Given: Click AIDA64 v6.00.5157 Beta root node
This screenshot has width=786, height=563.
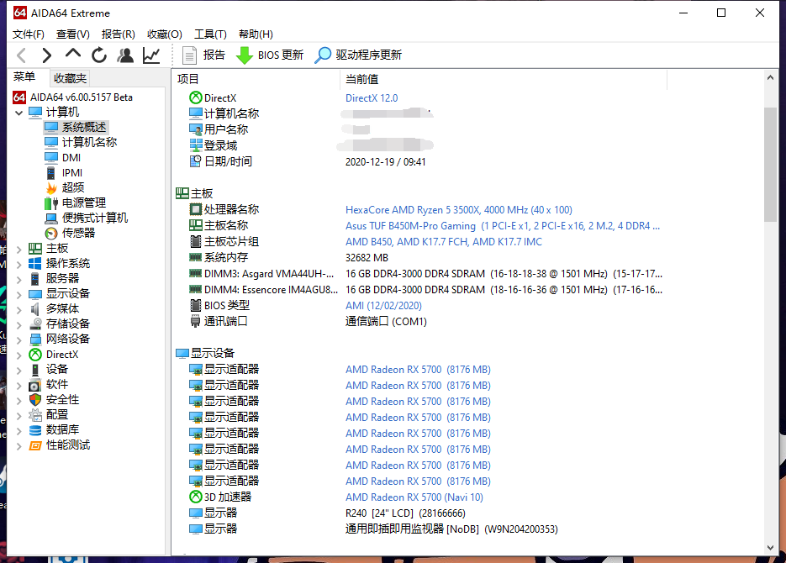Looking at the screenshot, I should (82, 97).
